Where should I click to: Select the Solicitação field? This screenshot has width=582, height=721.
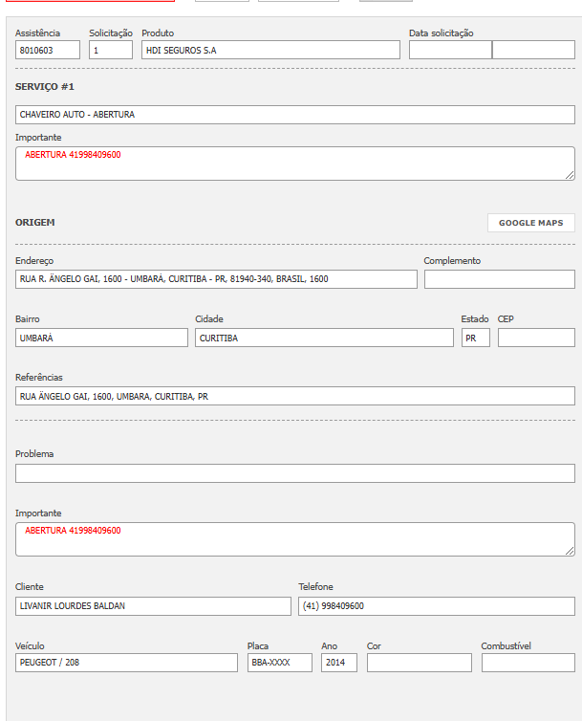pos(111,50)
